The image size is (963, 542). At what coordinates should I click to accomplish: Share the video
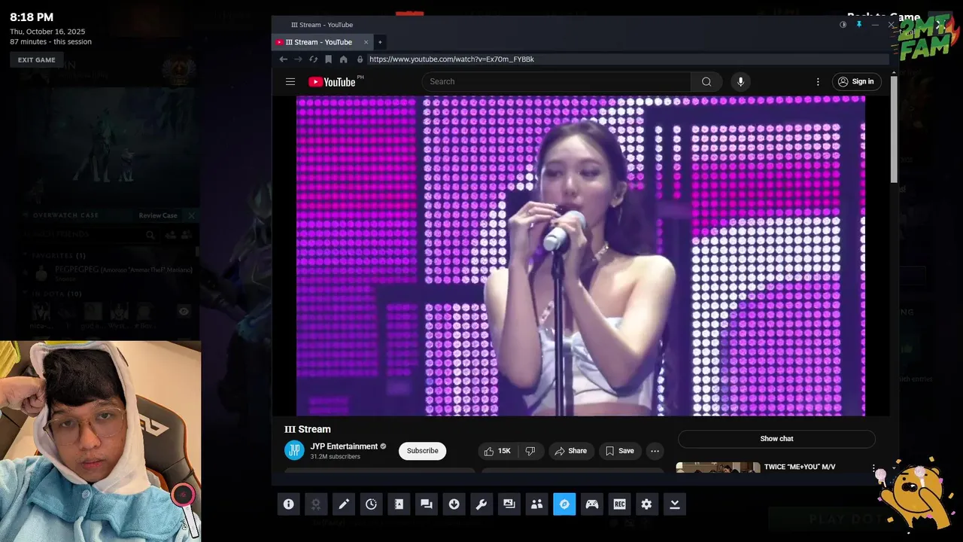pyautogui.click(x=570, y=451)
